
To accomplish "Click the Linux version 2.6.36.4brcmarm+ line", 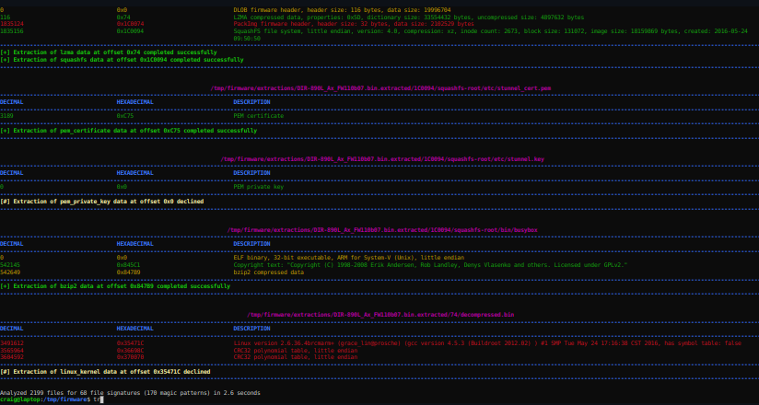I will tap(487, 343).
